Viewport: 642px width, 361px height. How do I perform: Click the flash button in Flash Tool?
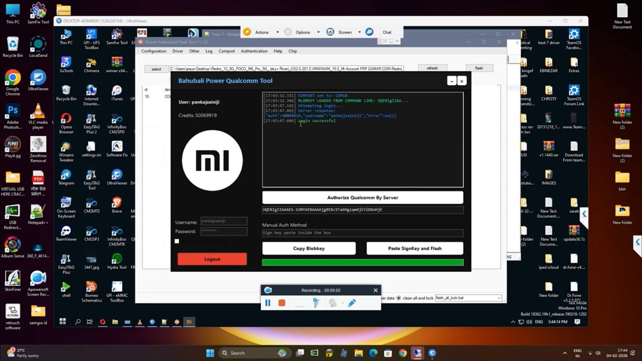point(479,68)
